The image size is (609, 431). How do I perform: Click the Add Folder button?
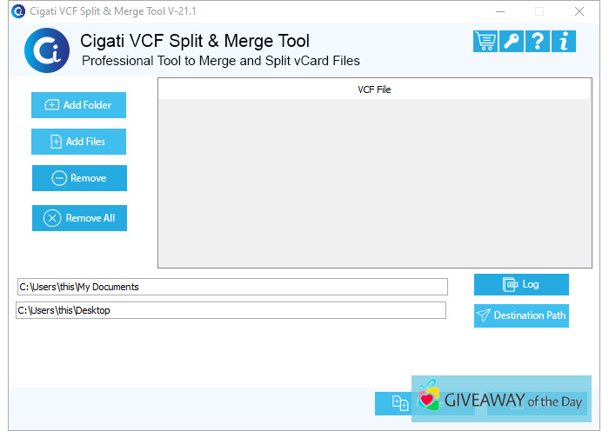coord(78,105)
